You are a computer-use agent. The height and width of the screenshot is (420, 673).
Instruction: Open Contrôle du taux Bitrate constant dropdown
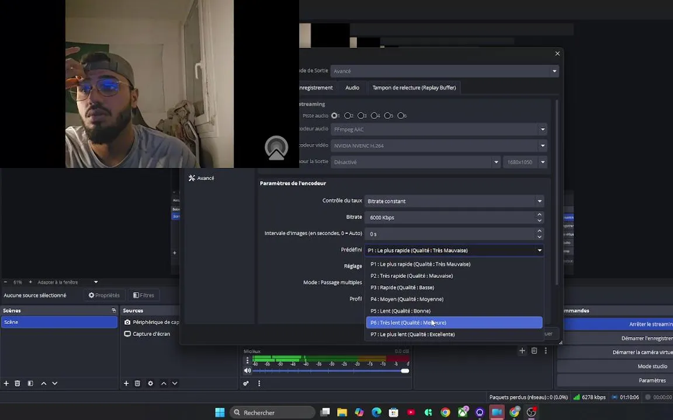[454, 201]
